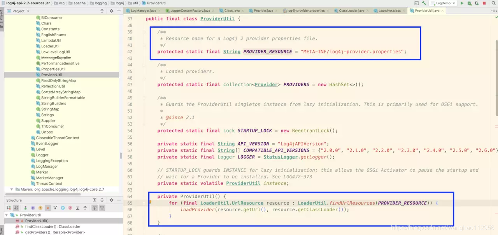Expand Maven log4j-core:2.7 library node
This screenshot has height=235, width=498.
[x=12, y=190]
